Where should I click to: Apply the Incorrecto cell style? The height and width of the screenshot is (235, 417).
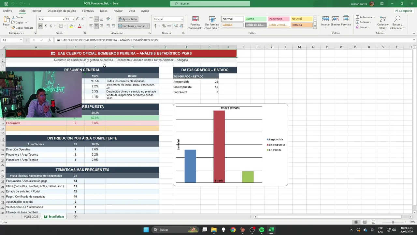tap(279, 19)
